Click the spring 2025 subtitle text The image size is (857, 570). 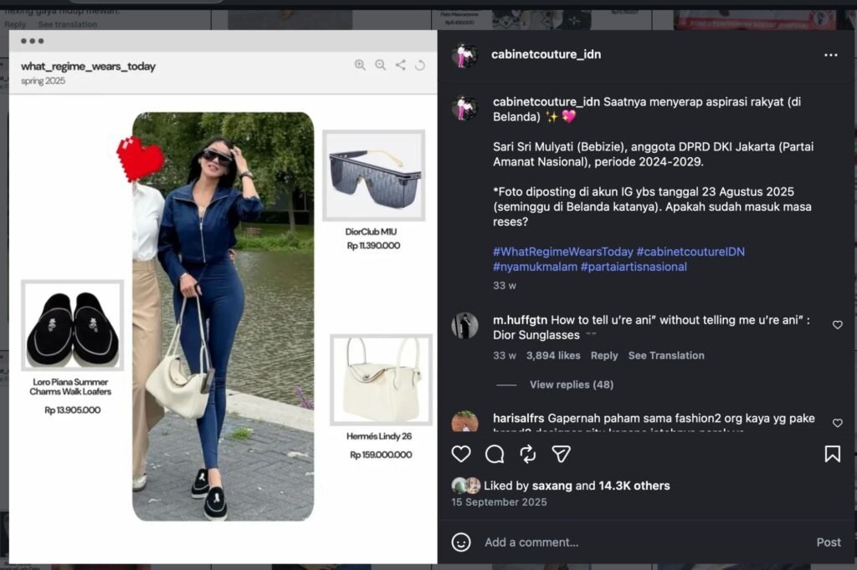point(43,81)
